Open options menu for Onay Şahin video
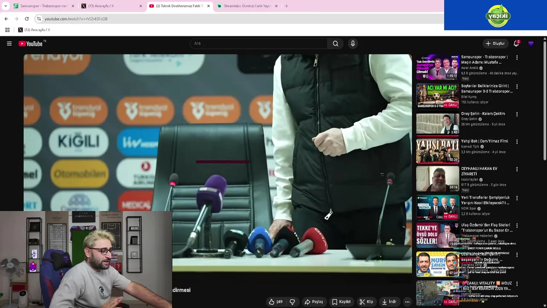The width and height of the screenshot is (547, 308). coord(517,114)
